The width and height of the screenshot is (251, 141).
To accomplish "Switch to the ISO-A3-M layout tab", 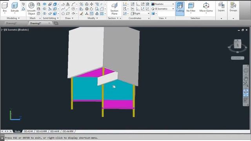I will click(x=28, y=131).
